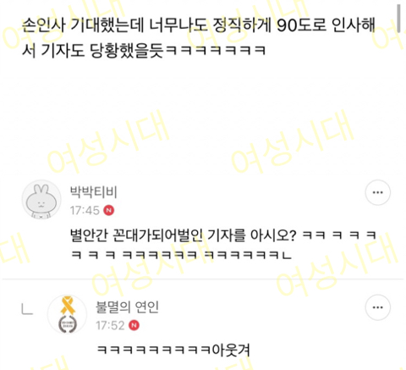This screenshot has height=370, width=406.
Task: Tap the reply text ending in 아웃겨
Action: pyautogui.click(x=173, y=350)
